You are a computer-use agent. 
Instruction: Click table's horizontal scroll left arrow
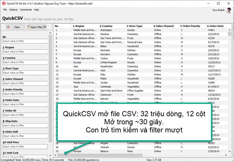pos(55,155)
